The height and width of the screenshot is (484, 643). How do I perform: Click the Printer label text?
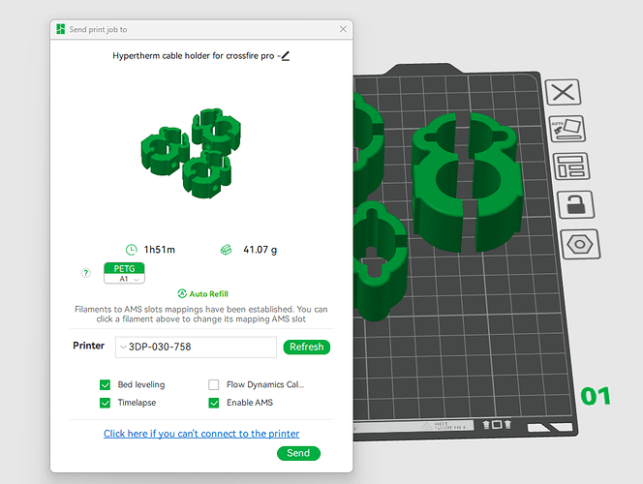(x=88, y=346)
